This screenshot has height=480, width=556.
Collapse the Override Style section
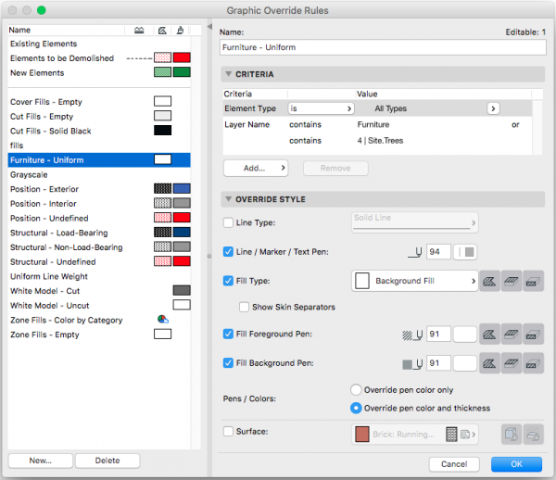click(x=229, y=199)
